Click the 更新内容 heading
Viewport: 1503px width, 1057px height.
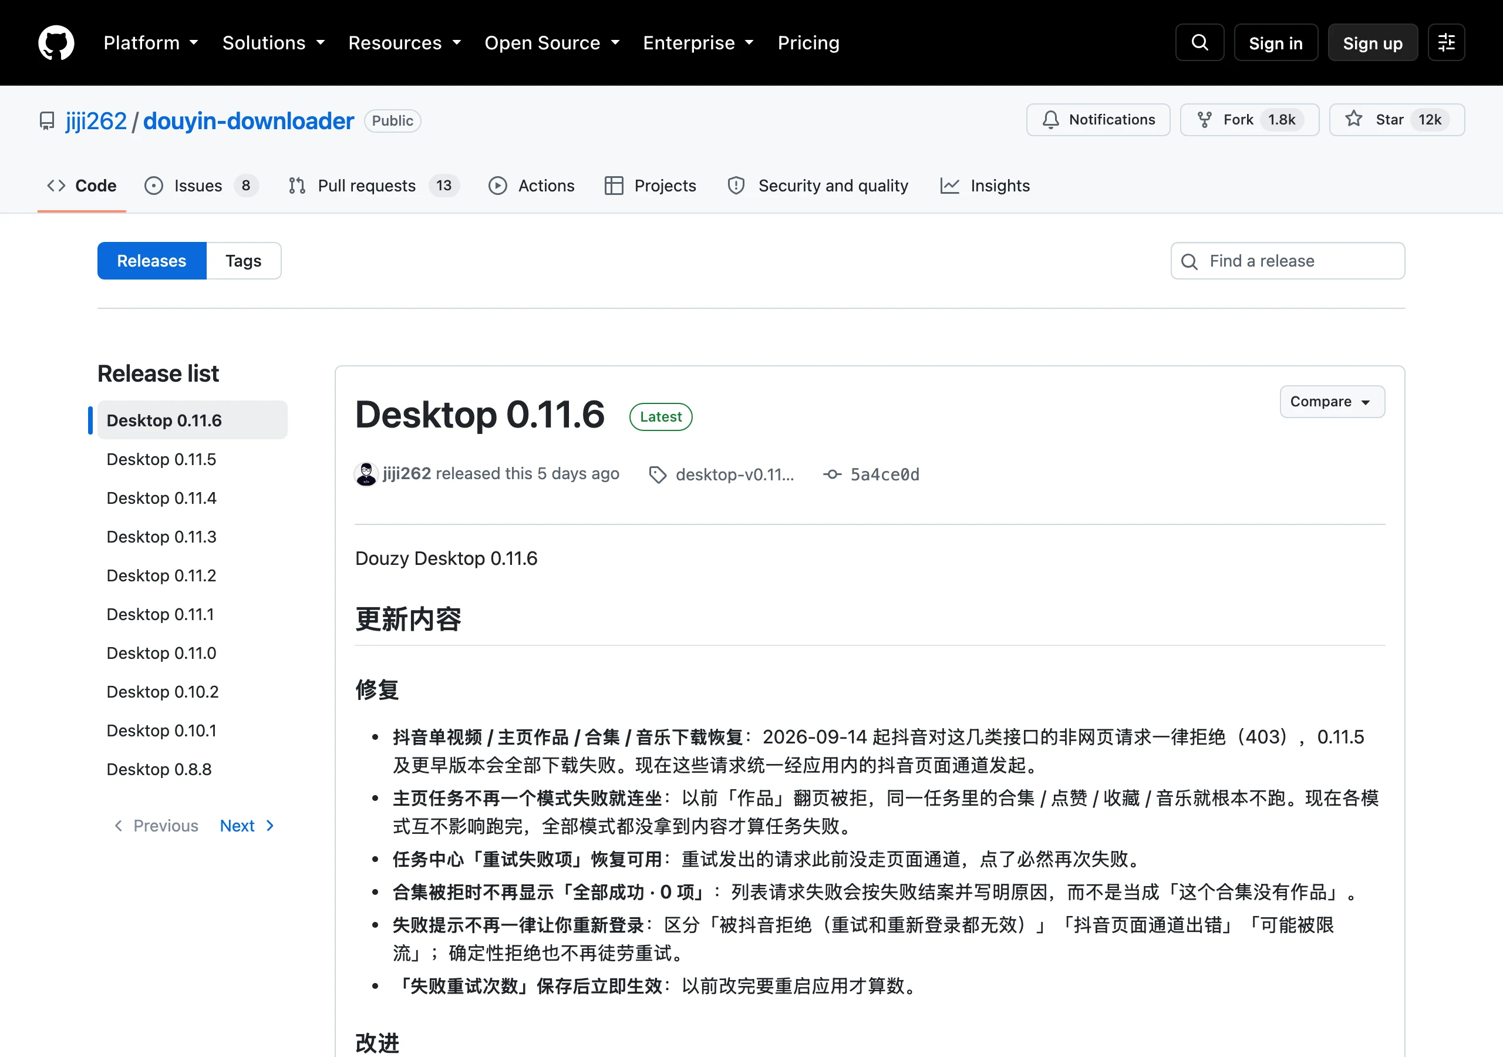[409, 619]
